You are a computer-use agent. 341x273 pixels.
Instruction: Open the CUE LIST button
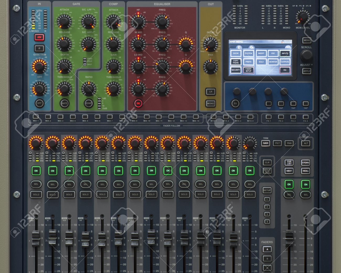[x=289, y=162]
